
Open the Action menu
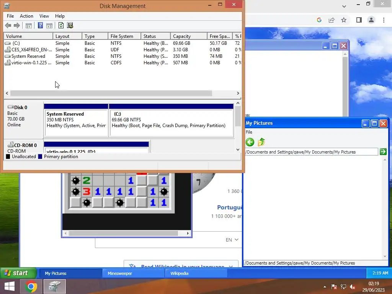coord(26,16)
